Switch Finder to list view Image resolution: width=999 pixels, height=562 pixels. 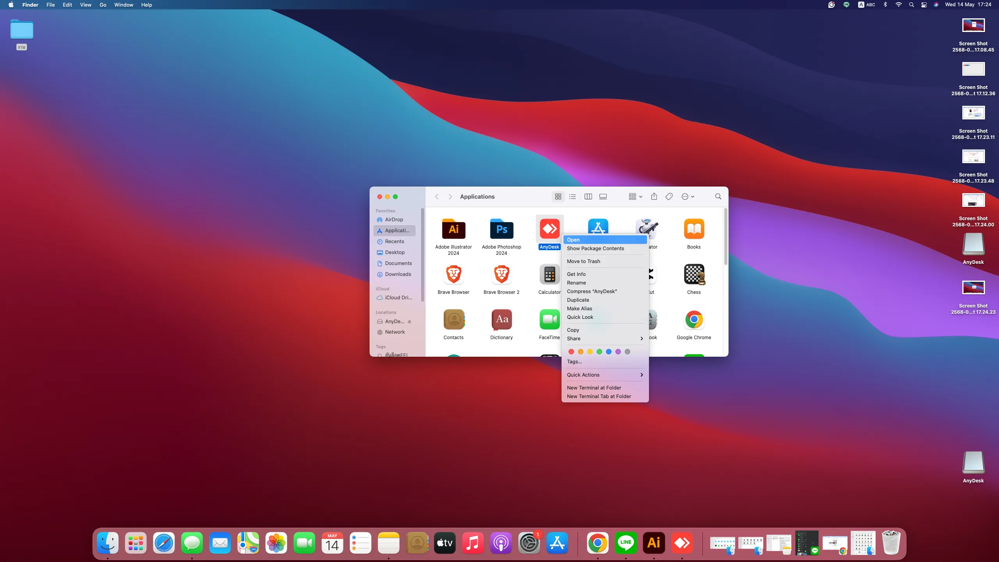click(572, 197)
